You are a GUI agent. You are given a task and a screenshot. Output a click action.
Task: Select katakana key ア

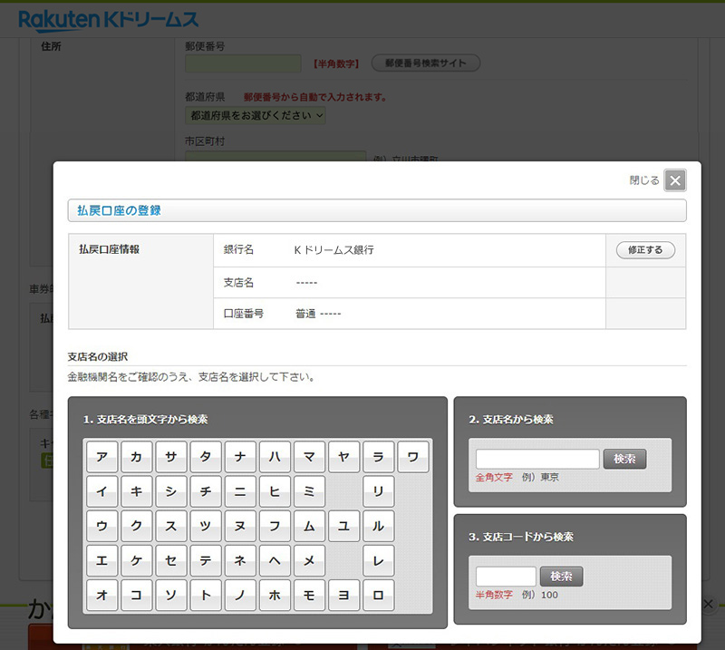(102, 457)
